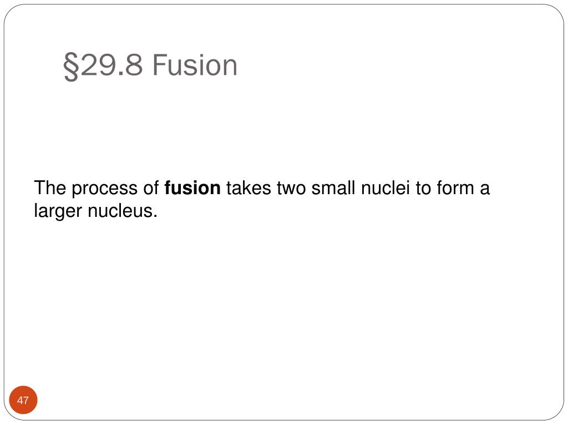
Task: Click the word of before bold fusion
Action: pyautogui.click(x=151, y=187)
